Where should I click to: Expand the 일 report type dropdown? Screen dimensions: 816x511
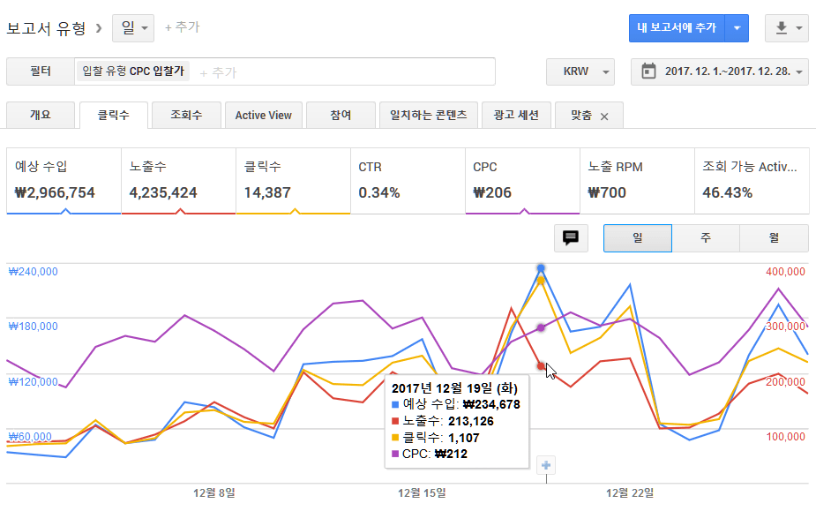133,28
